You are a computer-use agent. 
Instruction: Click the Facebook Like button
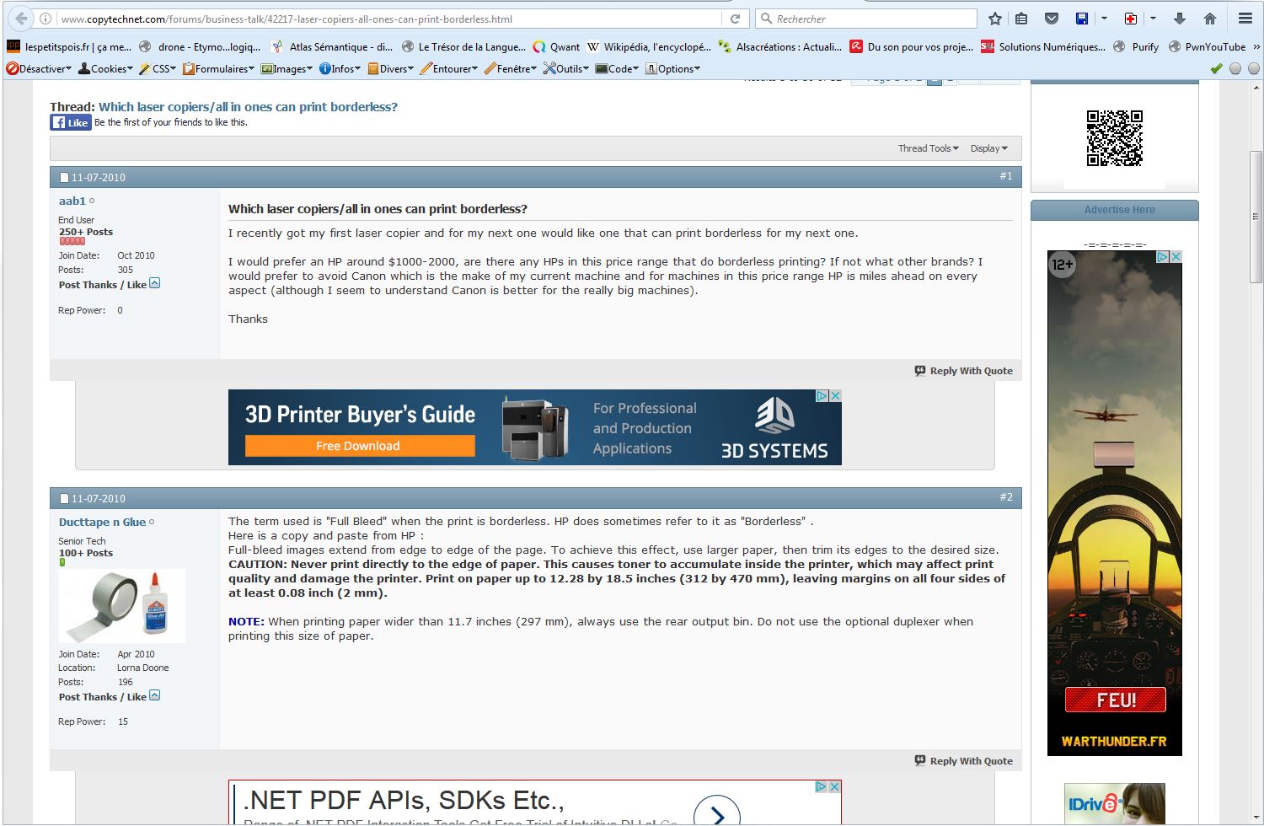pyautogui.click(x=71, y=122)
